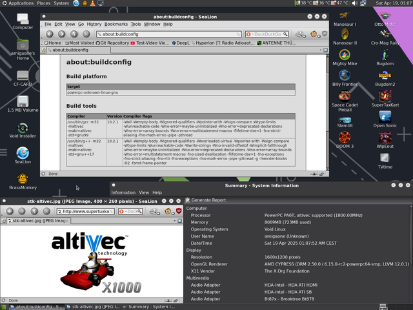Click Back button in about:buildconfig window
The height and width of the screenshot is (310, 413).
[50, 34]
